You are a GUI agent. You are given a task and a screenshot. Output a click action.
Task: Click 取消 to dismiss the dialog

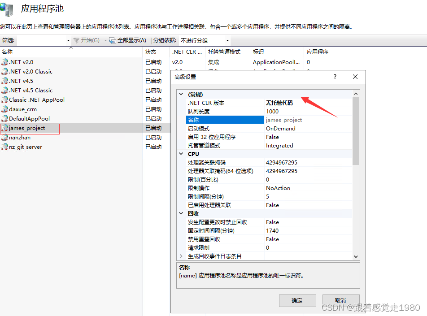tap(340, 300)
